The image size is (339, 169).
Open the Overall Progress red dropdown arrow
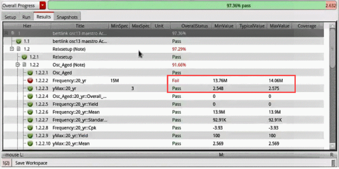(x=43, y=6)
